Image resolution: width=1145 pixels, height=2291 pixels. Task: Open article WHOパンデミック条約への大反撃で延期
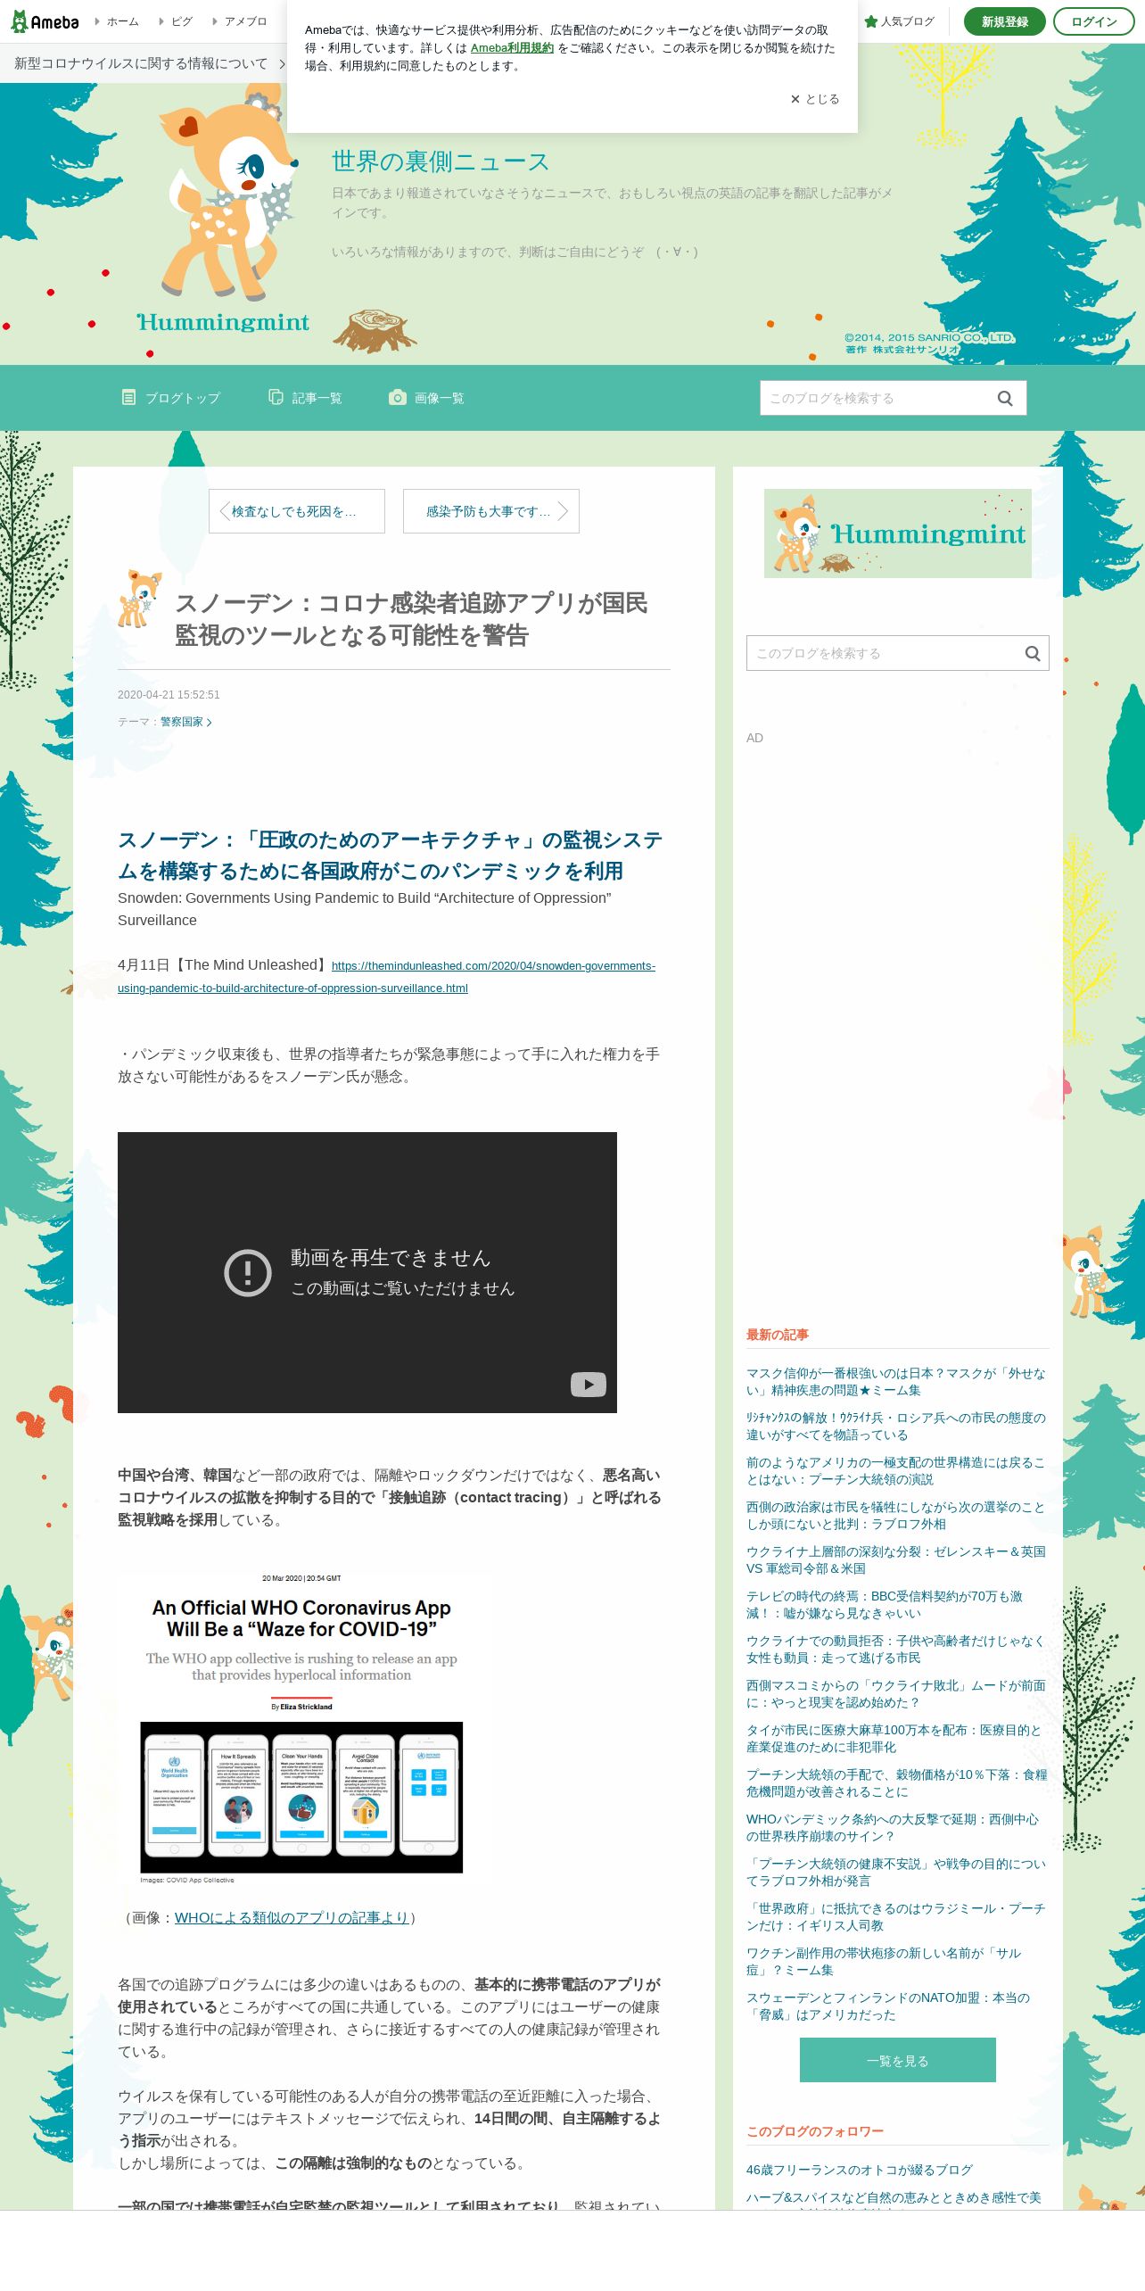click(893, 1828)
